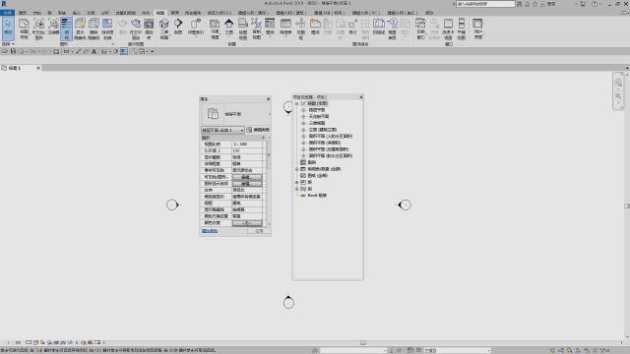Image resolution: width=630 pixels, height=354 pixels.
Task: Open the Schedules tool
Action: pyautogui.click(x=285, y=27)
